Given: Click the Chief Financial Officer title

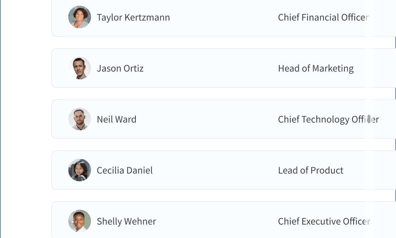Looking at the screenshot, I should coord(323,17).
